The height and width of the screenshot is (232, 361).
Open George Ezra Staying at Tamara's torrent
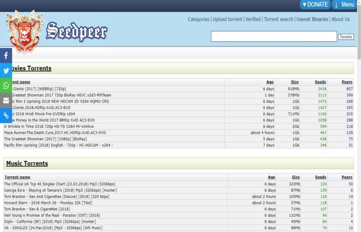tap(60, 190)
